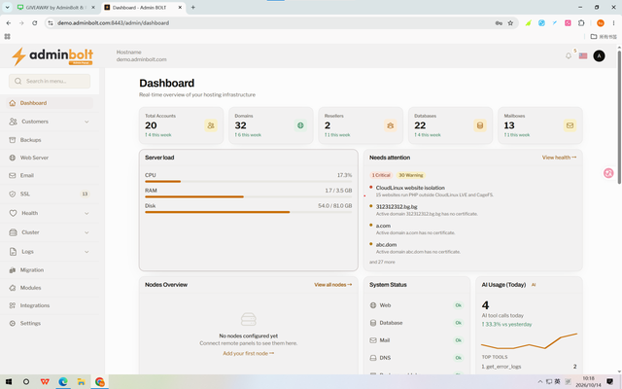Reload the page with refresh icon
The width and height of the screenshot is (622, 389).
pos(35,23)
